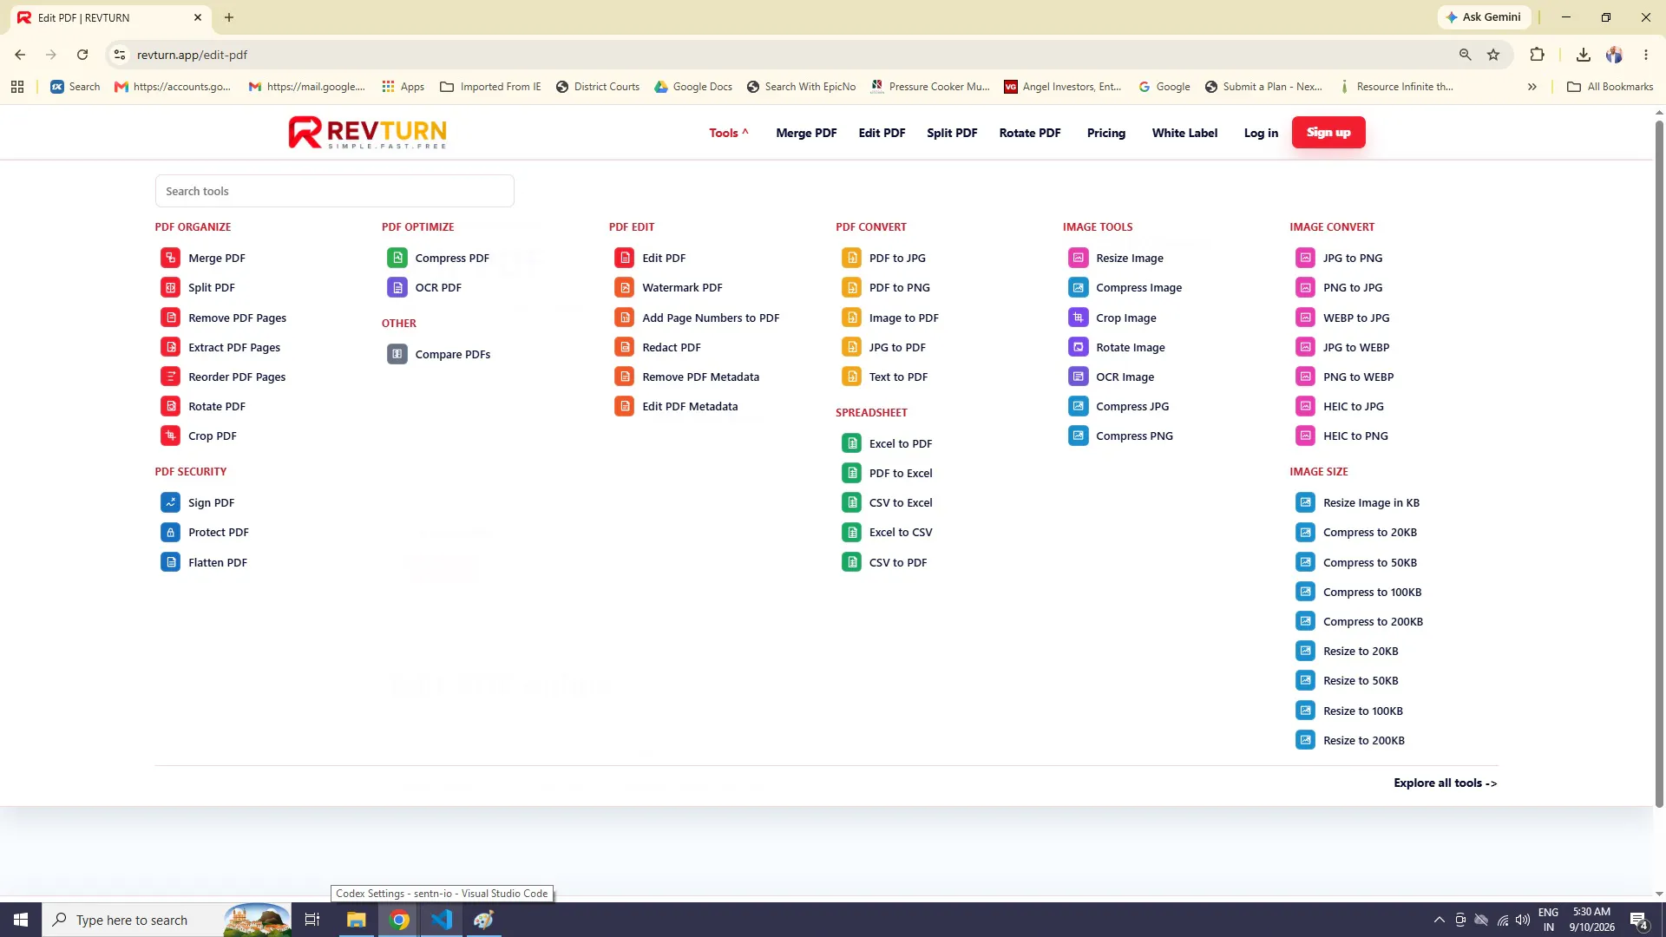Open Add Page Numbers to PDF link

711,318
